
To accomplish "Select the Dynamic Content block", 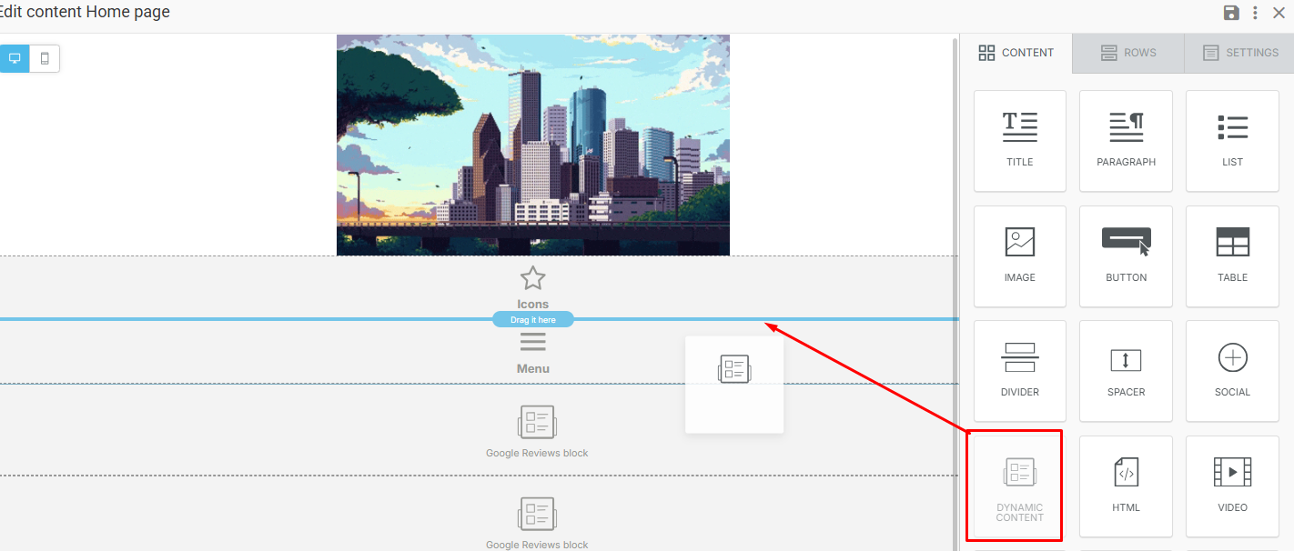I will [x=1019, y=486].
